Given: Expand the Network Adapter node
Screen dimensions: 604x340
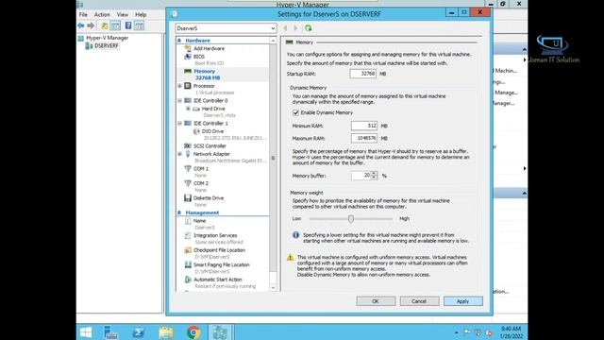Looking at the screenshot, I should click(x=180, y=154).
